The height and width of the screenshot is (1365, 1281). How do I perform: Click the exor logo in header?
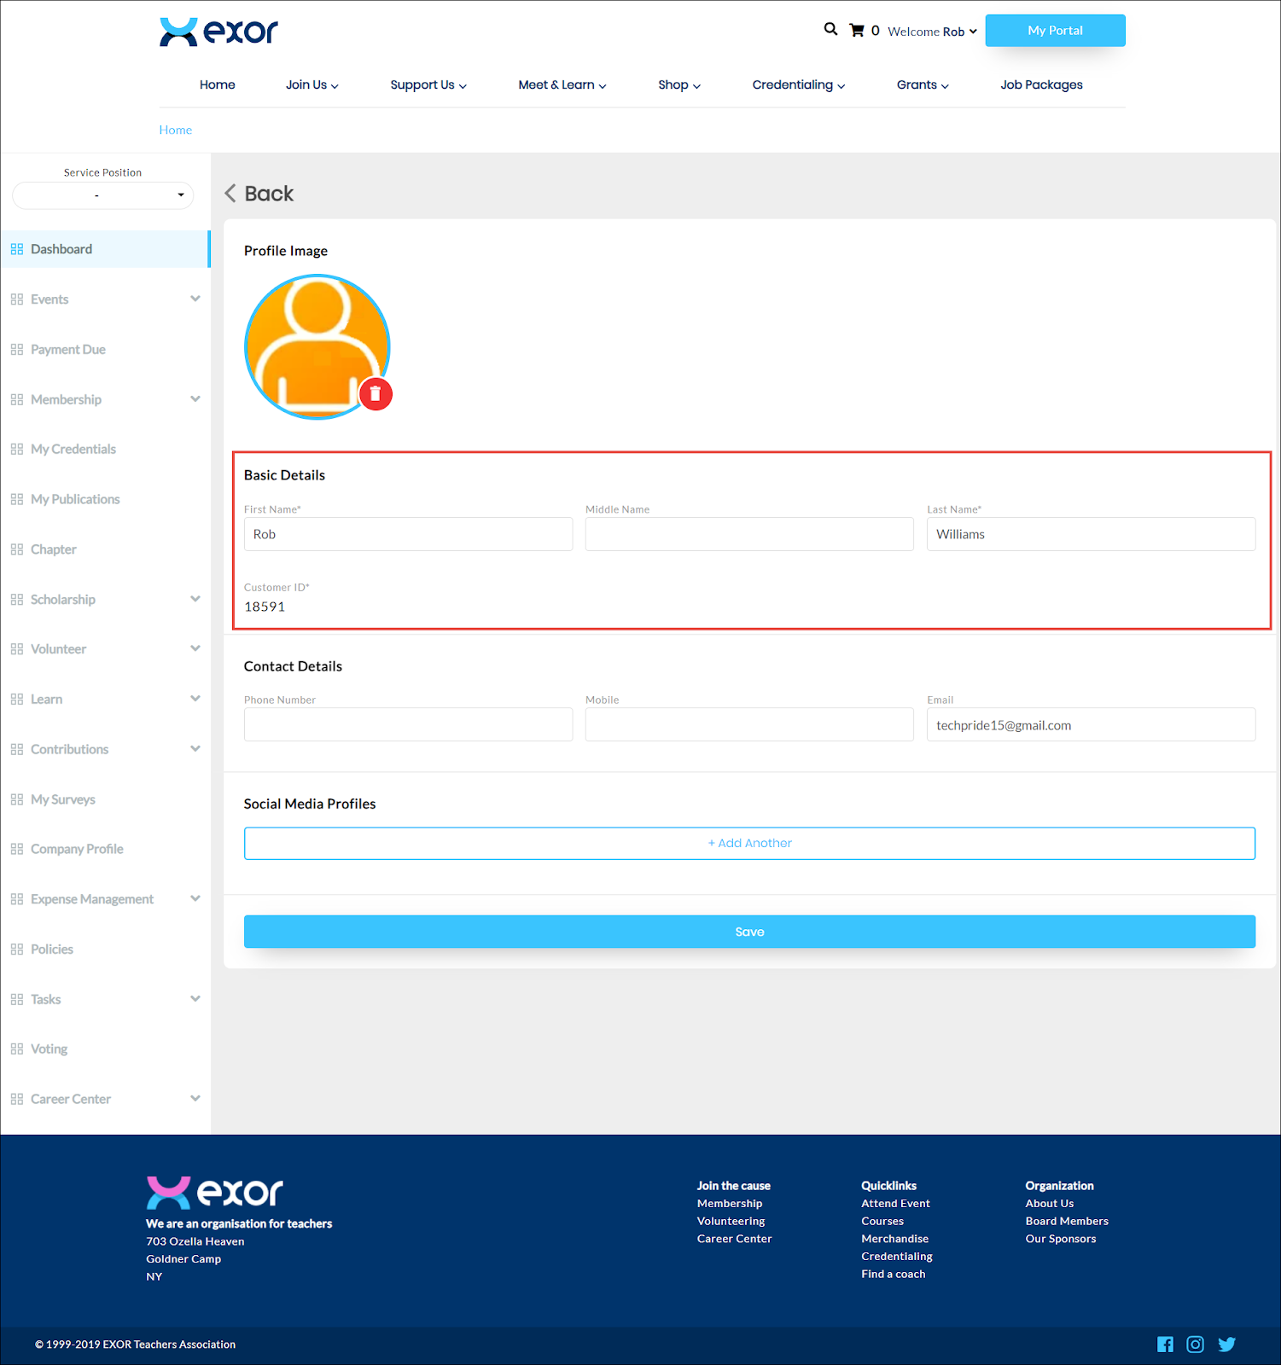218,32
